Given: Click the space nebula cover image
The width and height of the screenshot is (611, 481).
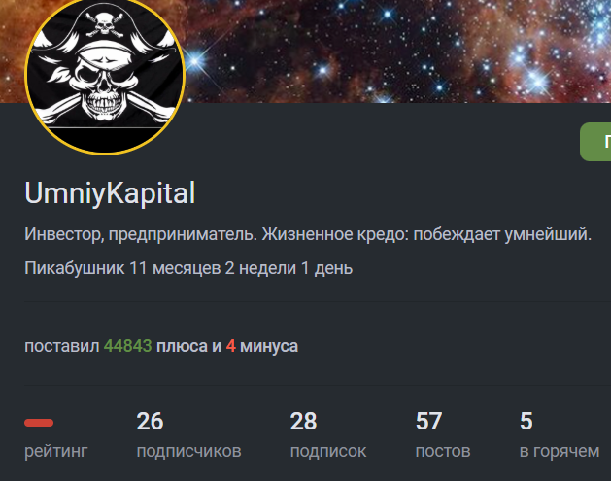Looking at the screenshot, I should click(397, 51).
